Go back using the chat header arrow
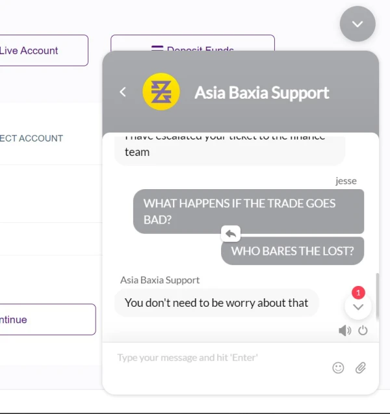The image size is (390, 414). point(123,92)
